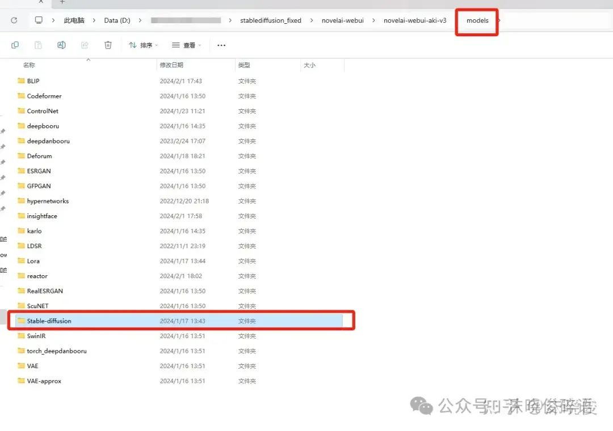Open the 查看 view dropdown
Screen dimensions: 613x431
point(187,45)
